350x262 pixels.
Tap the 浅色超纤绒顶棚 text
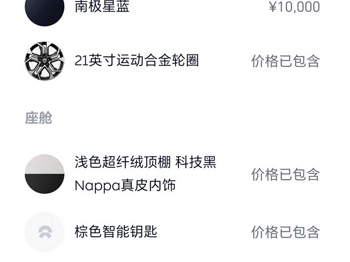tap(123, 162)
